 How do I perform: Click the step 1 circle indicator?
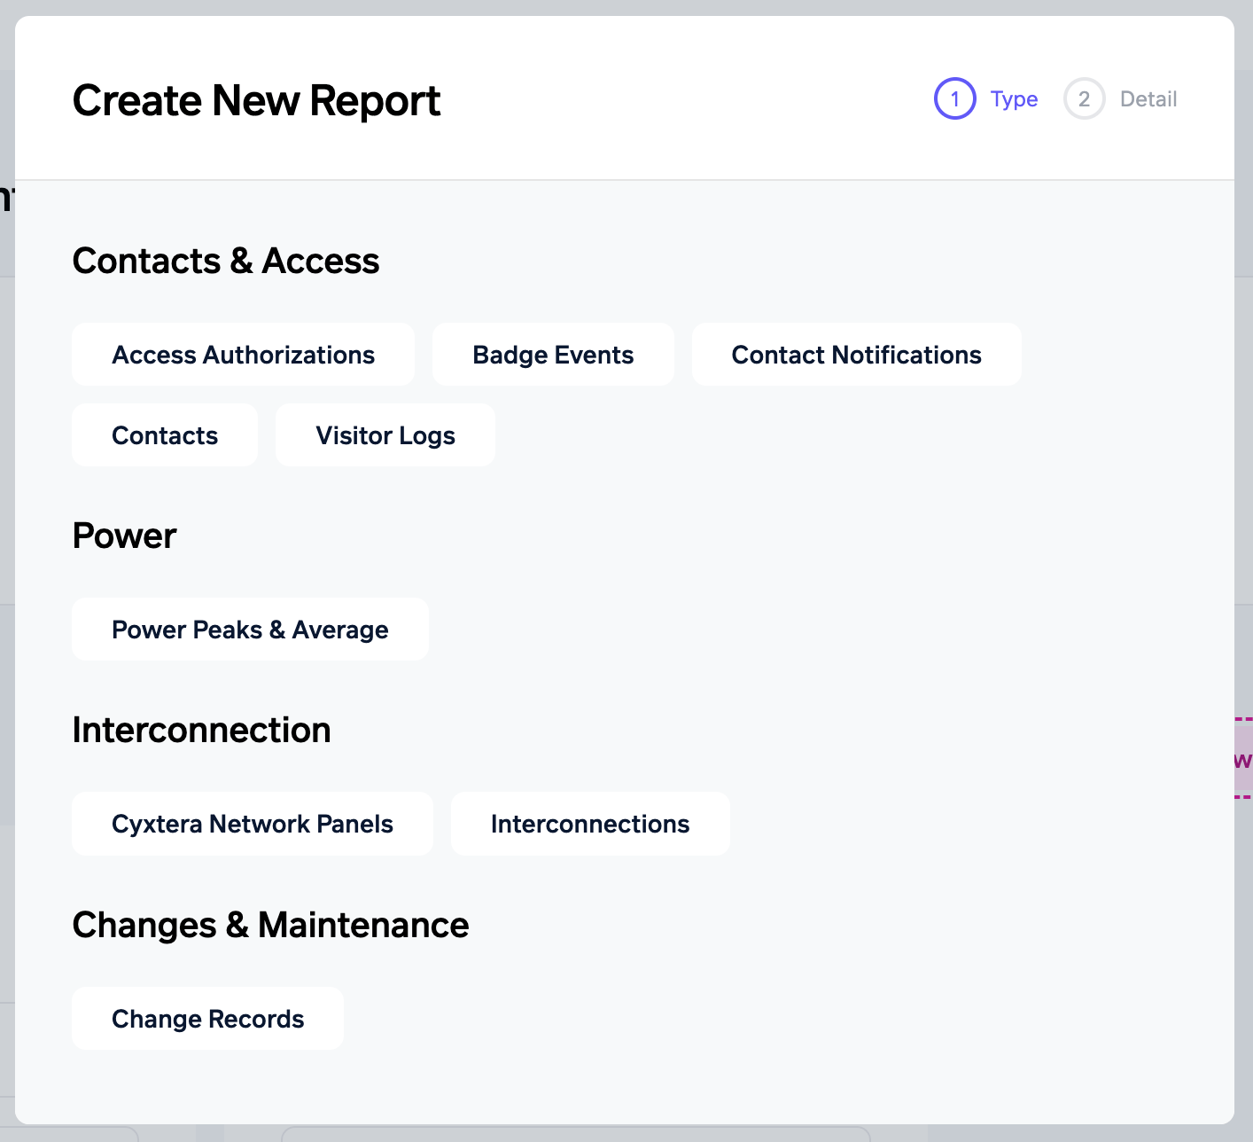954,99
